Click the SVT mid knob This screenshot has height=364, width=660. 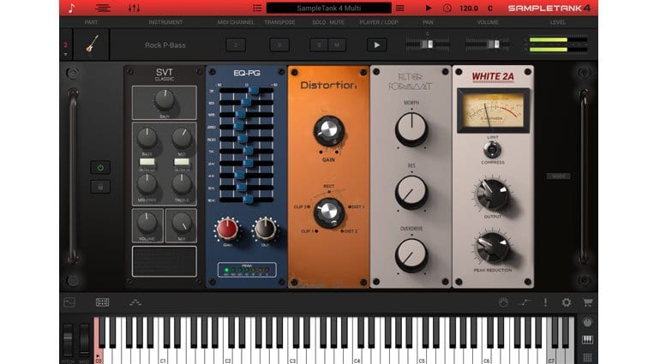(x=182, y=139)
